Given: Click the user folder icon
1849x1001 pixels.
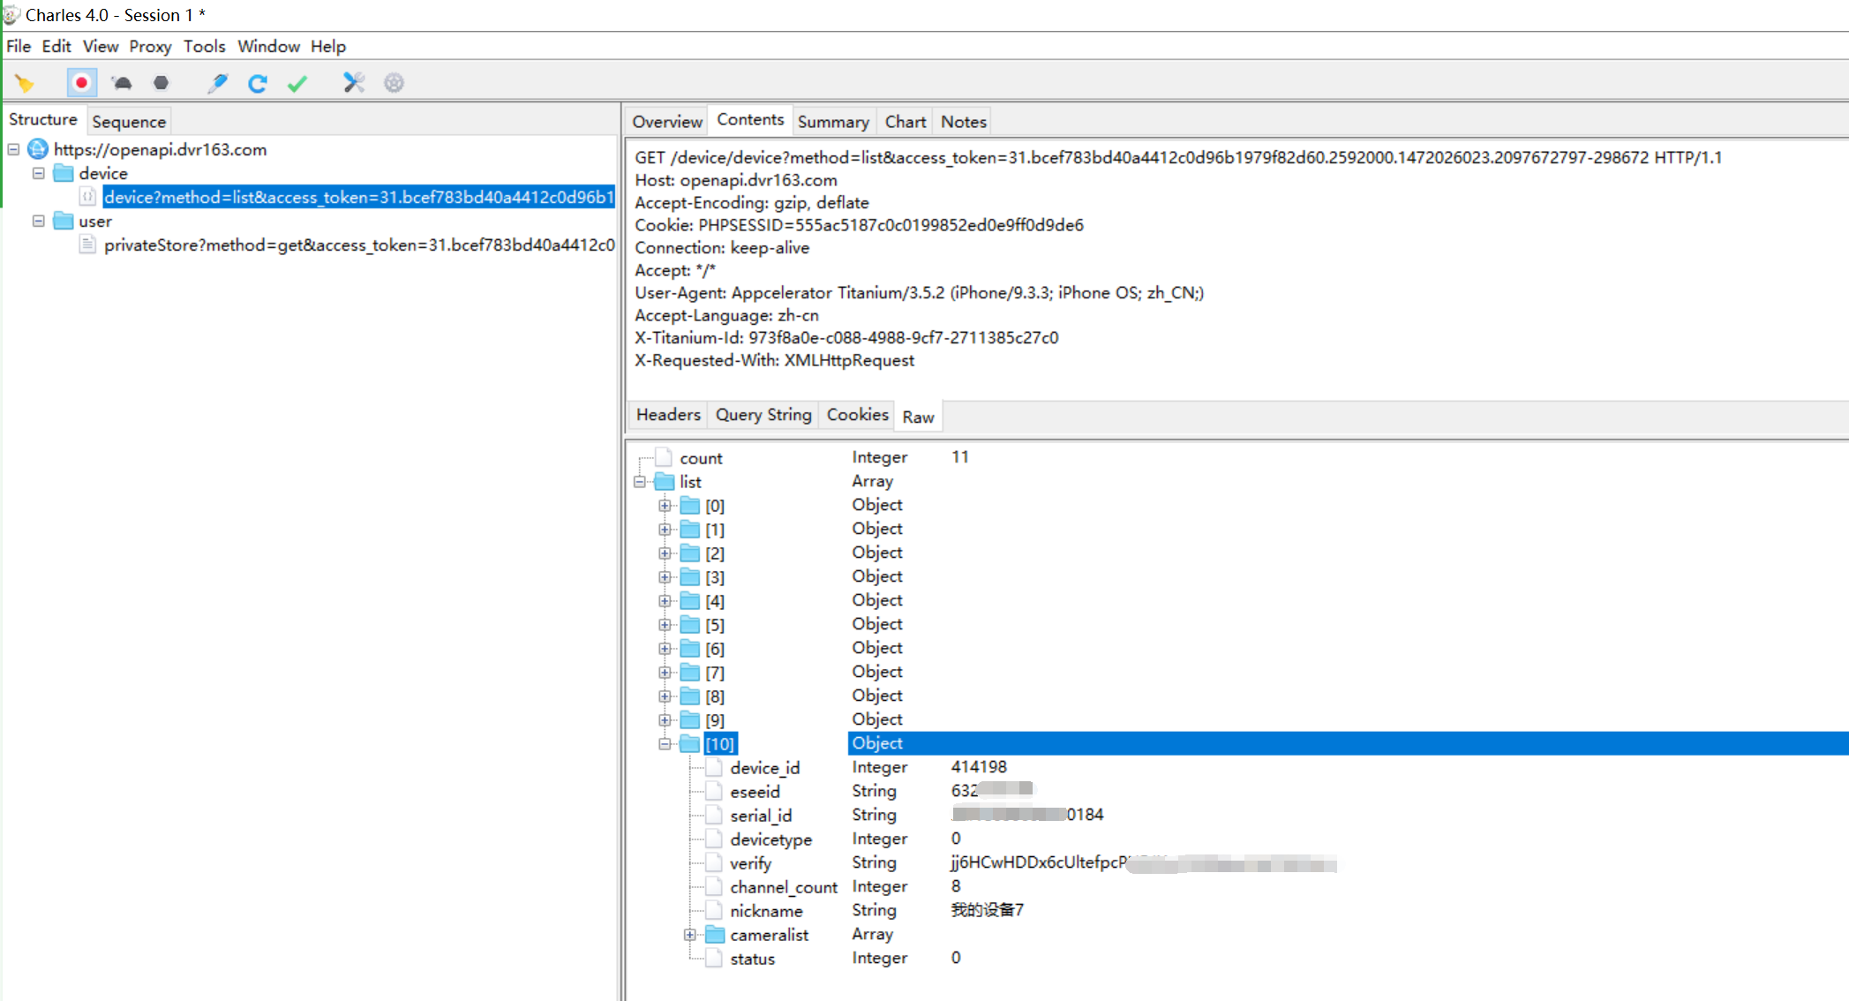Looking at the screenshot, I should pos(64,221).
